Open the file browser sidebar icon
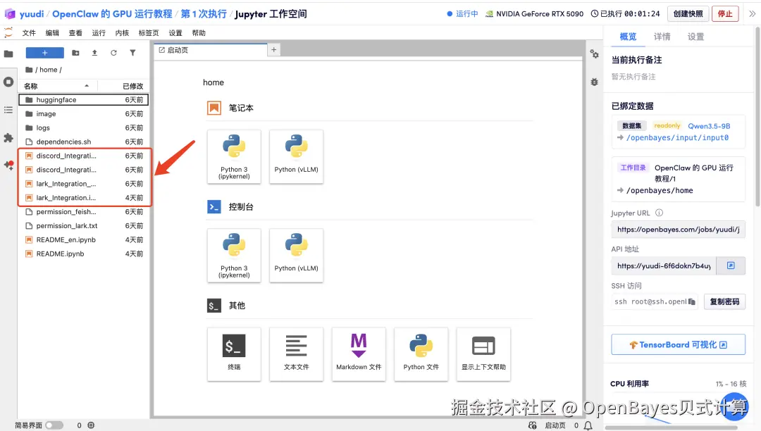Screen dimensions: 761x431 coord(8,54)
